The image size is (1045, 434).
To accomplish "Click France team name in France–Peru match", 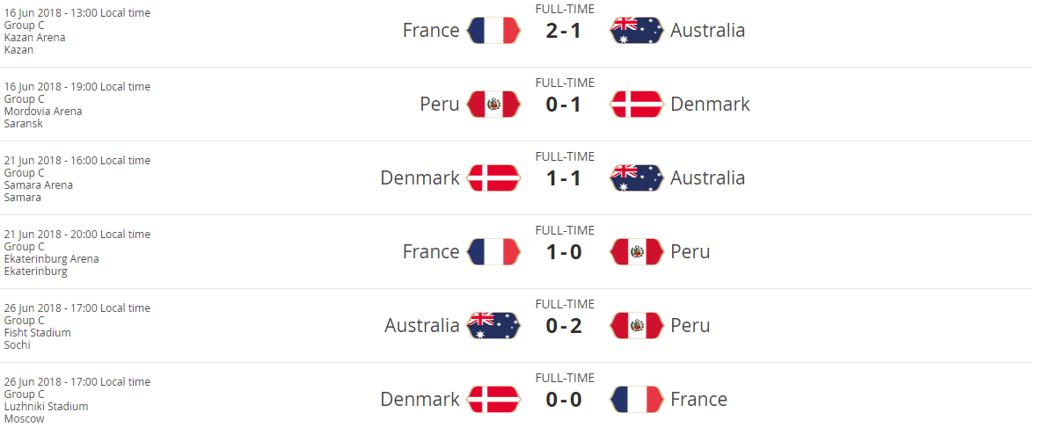I will click(431, 252).
